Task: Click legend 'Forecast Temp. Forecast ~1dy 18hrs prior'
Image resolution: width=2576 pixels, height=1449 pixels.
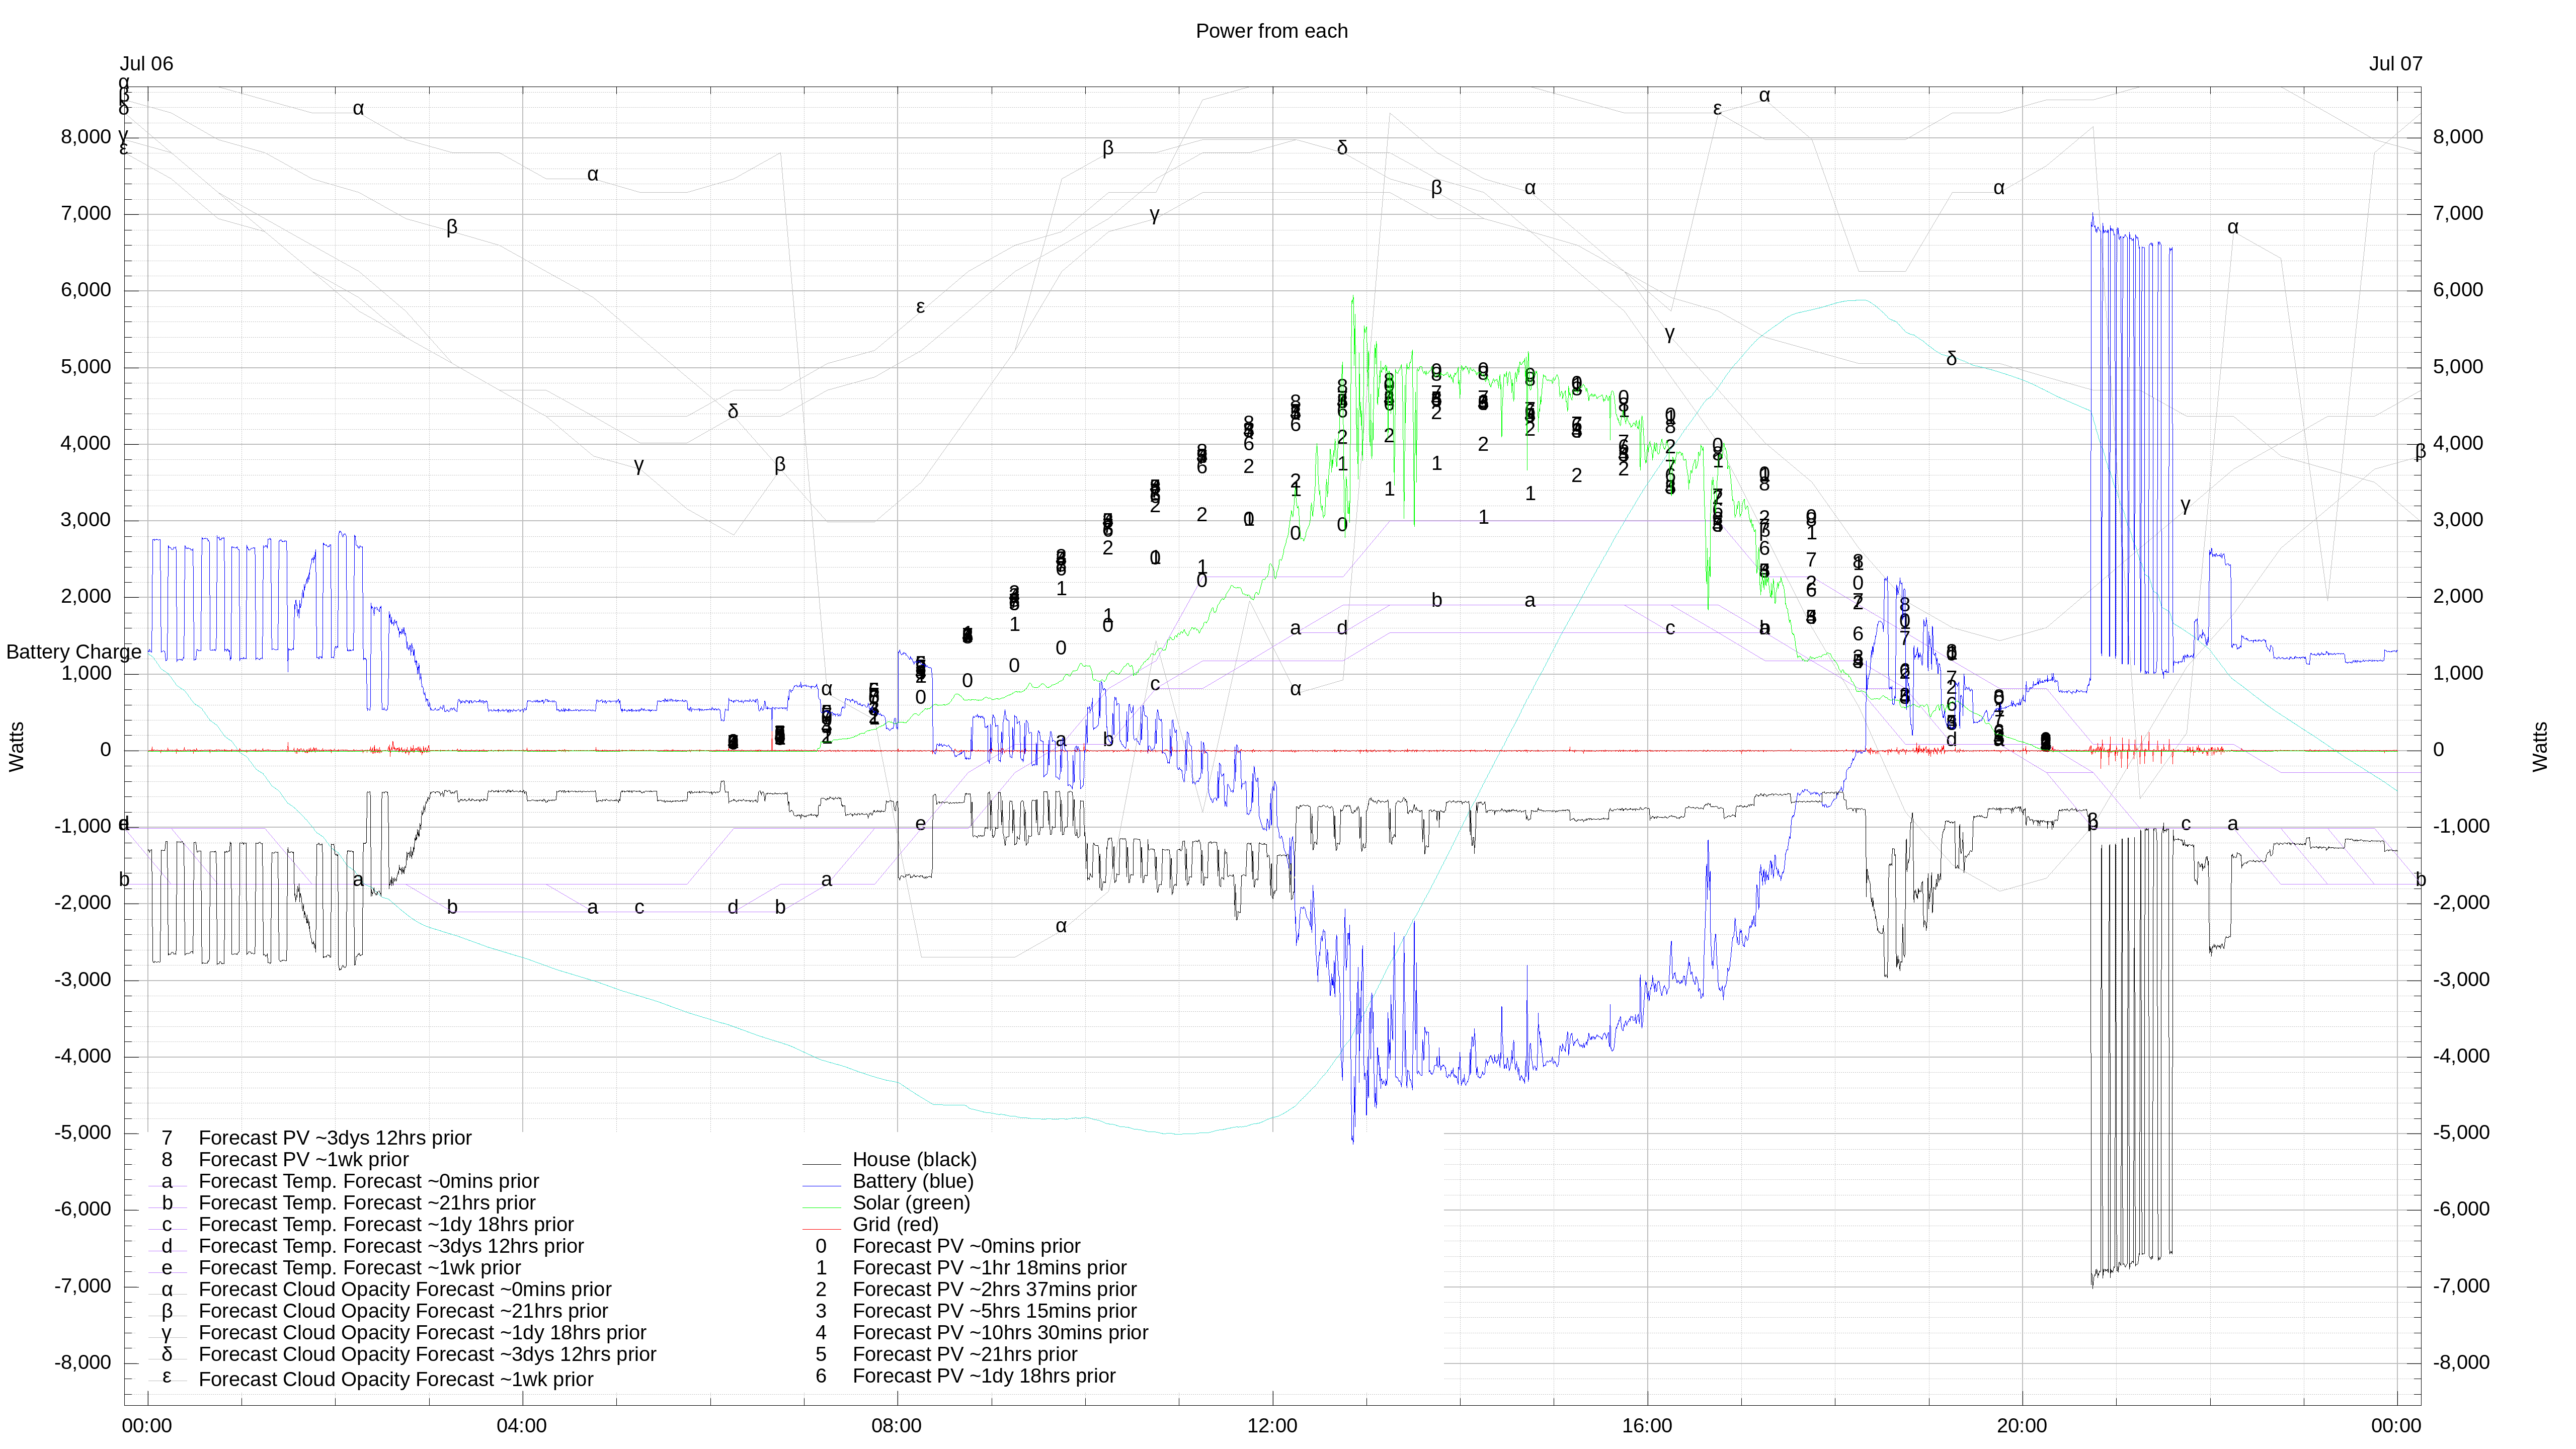Action: tap(386, 1225)
